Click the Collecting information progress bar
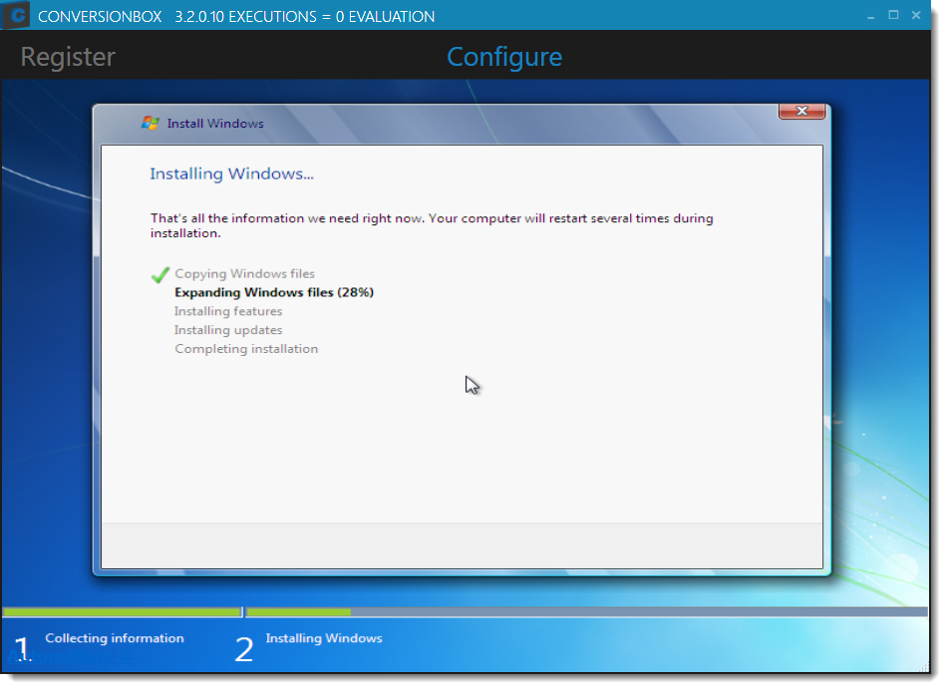Image resolution: width=946 pixels, height=689 pixels. (123, 612)
